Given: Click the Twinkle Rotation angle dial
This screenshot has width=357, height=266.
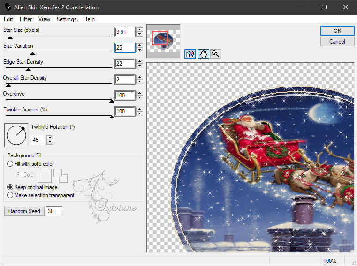Looking at the screenshot, I should [x=16, y=135].
